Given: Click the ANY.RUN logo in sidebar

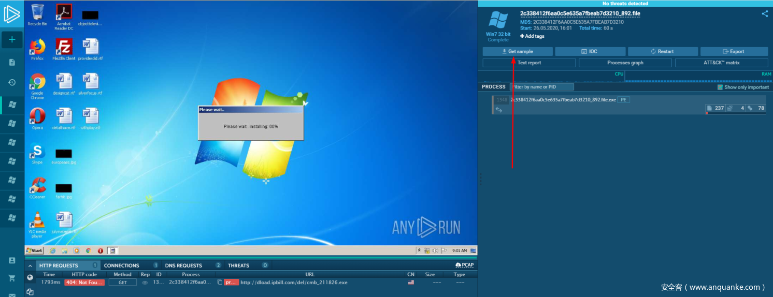Looking at the screenshot, I should pos(11,14).
